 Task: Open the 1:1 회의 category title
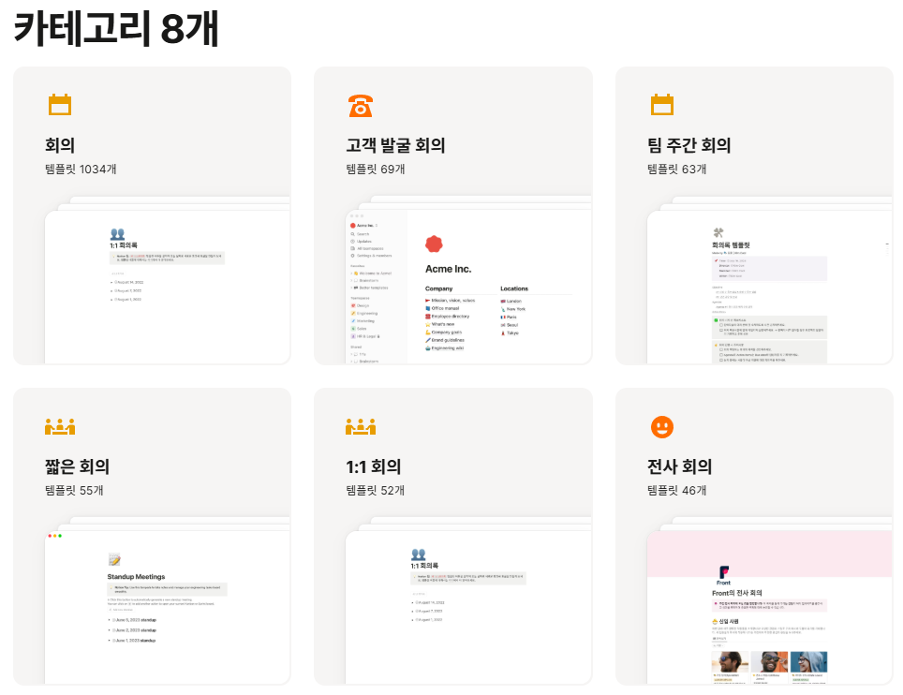pyautogui.click(x=373, y=466)
